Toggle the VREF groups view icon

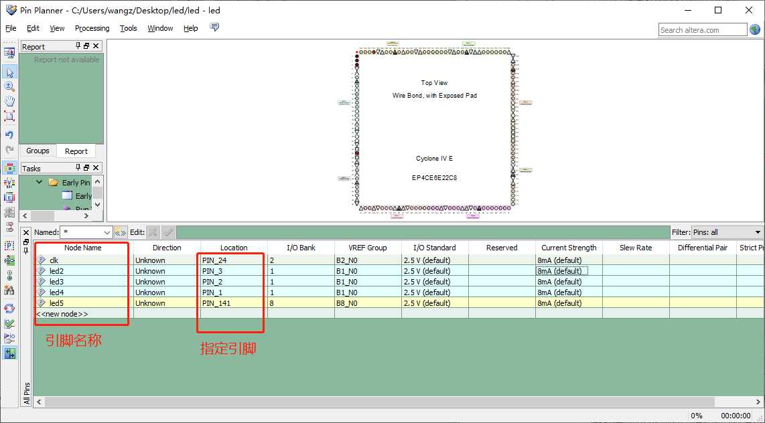tap(9, 183)
